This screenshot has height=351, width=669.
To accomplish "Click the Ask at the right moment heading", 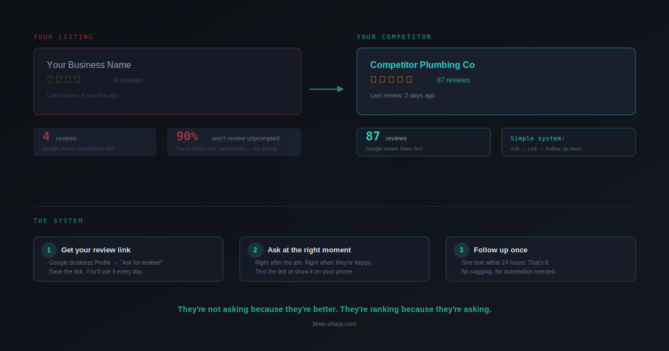I will 309,250.
